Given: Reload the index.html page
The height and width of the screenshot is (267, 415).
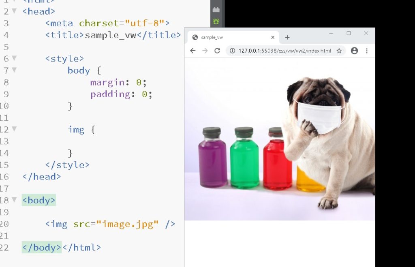Looking at the screenshot, I should [217, 51].
